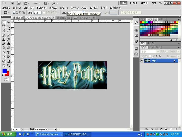Toggle lock image pixels brush icon

click(x=153, y=56)
